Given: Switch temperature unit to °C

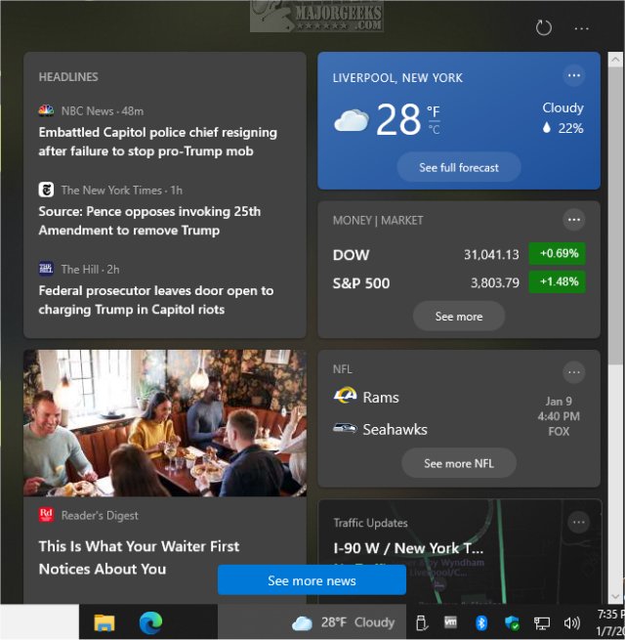Looking at the screenshot, I should click(434, 130).
